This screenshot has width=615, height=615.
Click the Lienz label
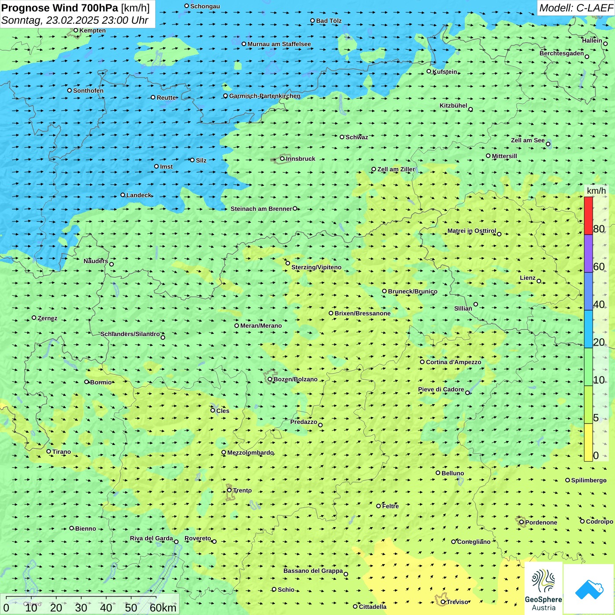click(528, 278)
